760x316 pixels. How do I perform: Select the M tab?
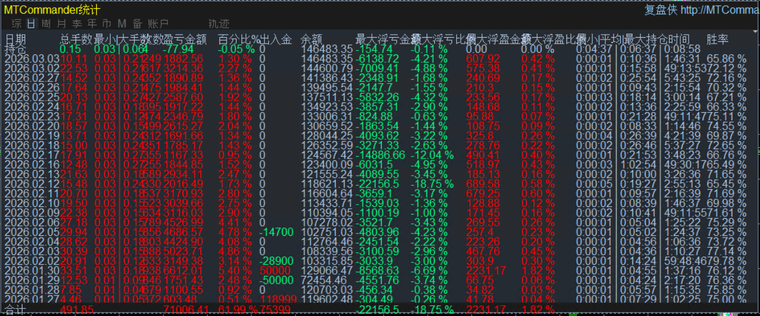[122, 24]
